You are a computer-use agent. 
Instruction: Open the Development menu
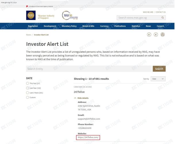(50, 26)
